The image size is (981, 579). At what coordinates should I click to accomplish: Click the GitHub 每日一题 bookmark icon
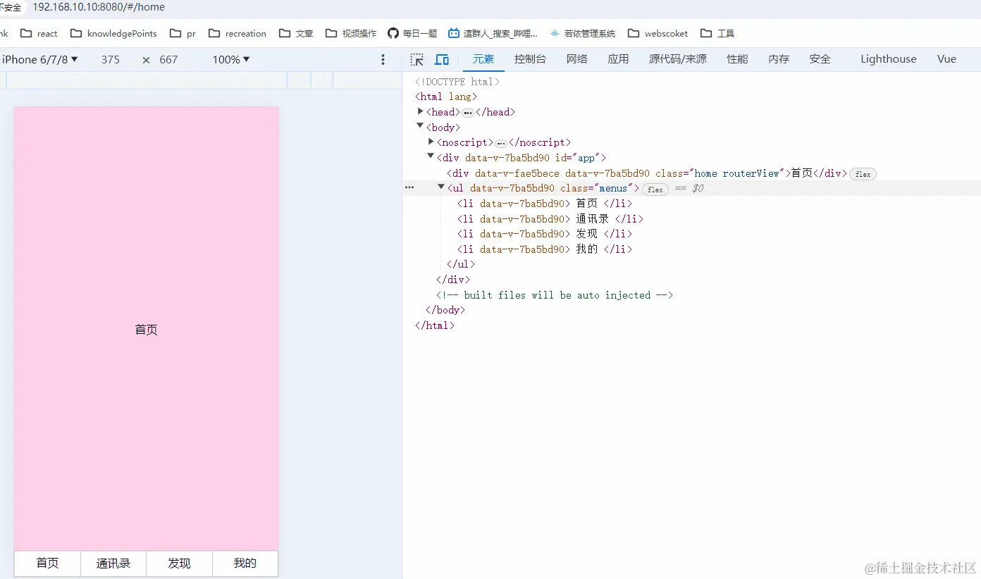(x=393, y=33)
